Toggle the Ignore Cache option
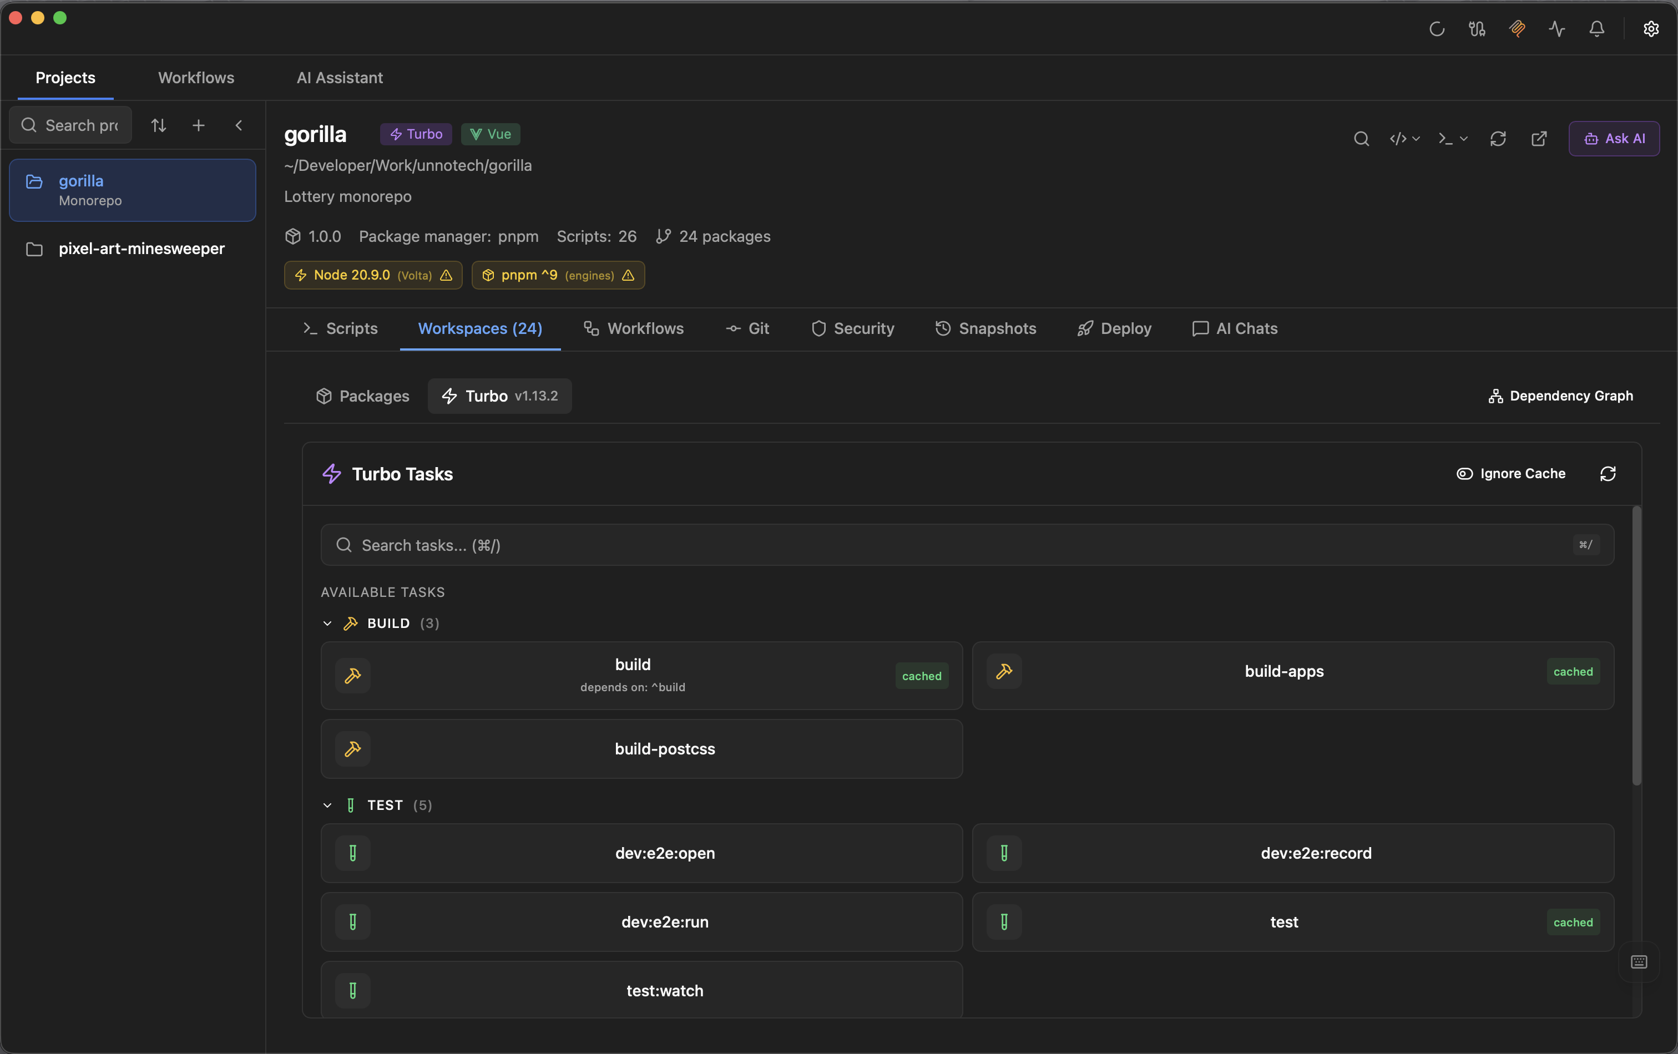The image size is (1678, 1054). click(x=1511, y=474)
